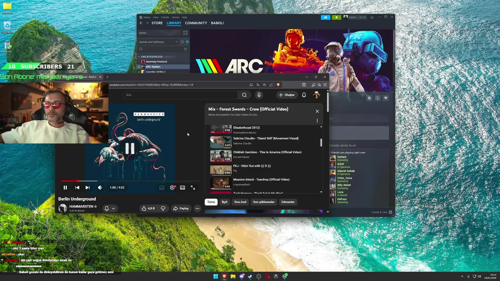This screenshot has width=500, height=281.
Task: Click the YouTube search magnifier button
Action: pos(244,95)
